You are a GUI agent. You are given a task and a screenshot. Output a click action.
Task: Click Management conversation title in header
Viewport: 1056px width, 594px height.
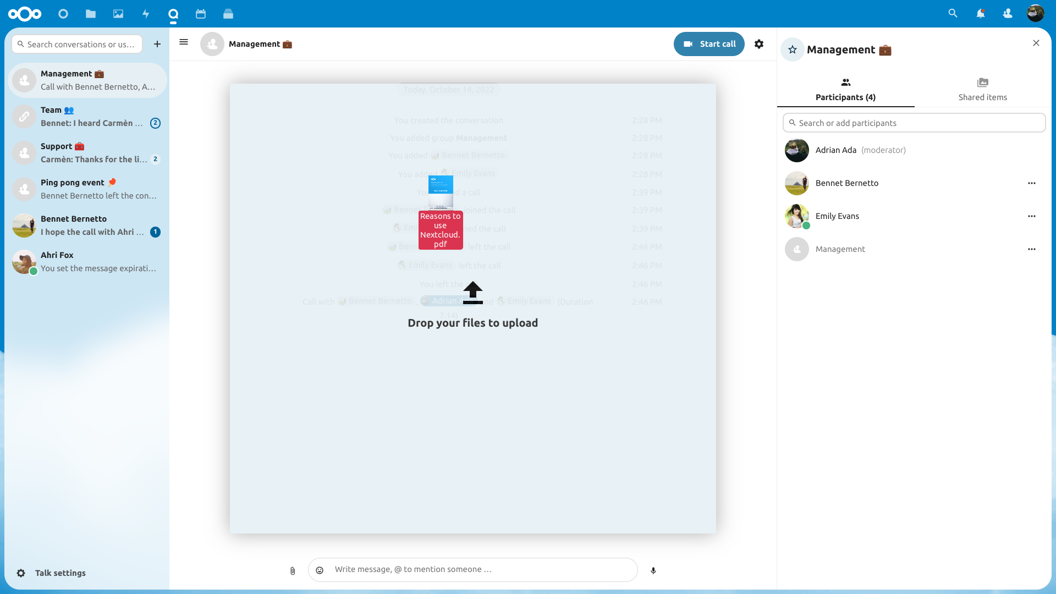click(260, 44)
